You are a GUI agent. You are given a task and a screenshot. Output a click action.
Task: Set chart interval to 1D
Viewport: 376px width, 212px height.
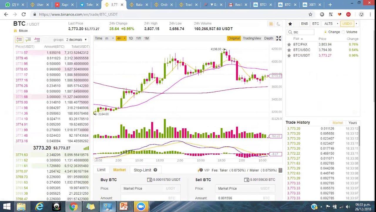pyautogui.click(x=131, y=38)
